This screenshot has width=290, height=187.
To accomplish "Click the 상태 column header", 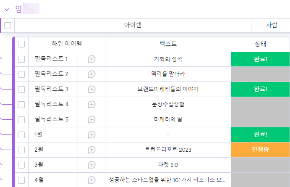I will point(260,44).
